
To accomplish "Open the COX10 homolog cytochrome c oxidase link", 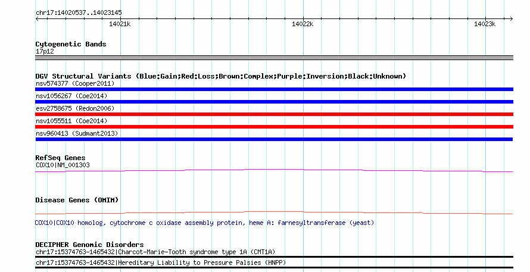I will [204, 223].
